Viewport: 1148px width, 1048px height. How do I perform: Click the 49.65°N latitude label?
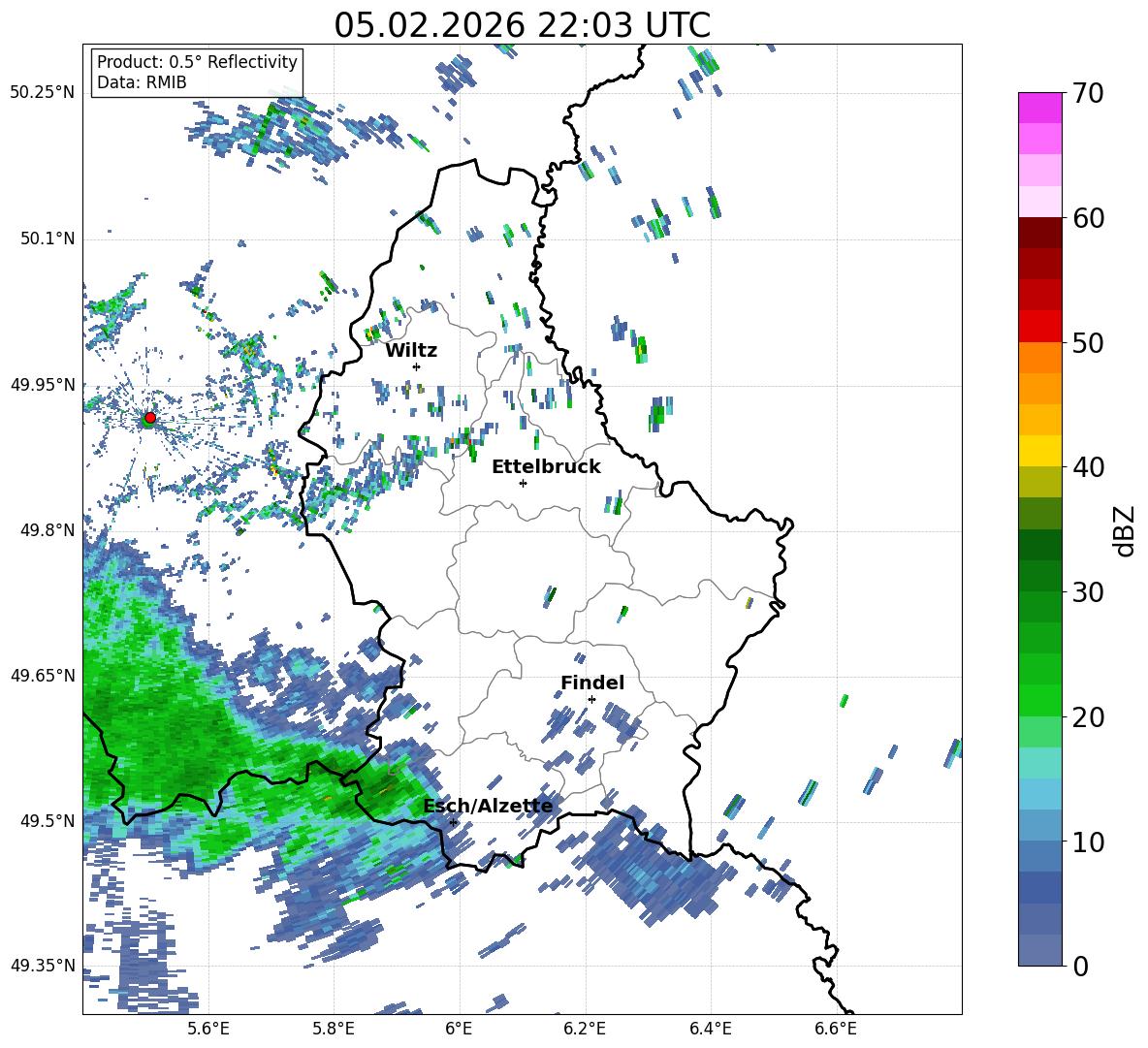[x=43, y=675]
